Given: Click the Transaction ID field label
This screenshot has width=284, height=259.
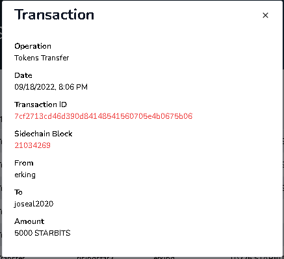Looking at the screenshot, I should pos(41,105).
